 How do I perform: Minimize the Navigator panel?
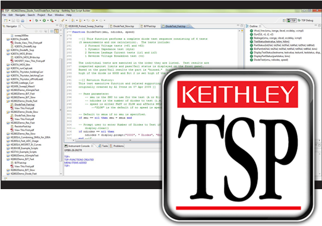(x=57, y=26)
